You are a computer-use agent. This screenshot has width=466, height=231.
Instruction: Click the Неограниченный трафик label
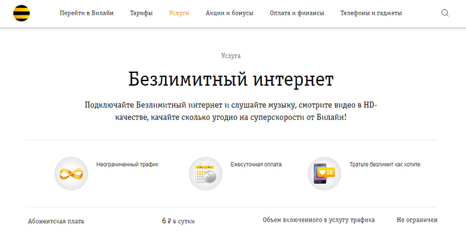click(x=127, y=164)
